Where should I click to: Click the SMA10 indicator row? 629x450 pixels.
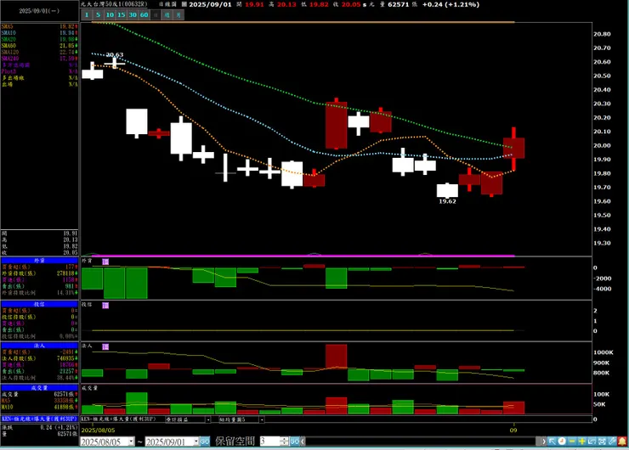tap(39, 33)
